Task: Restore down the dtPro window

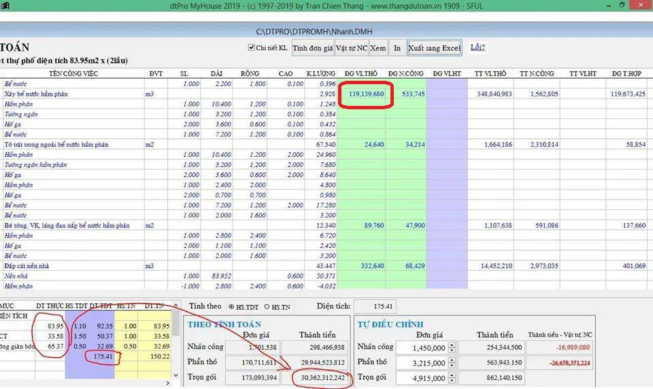Action: [x=623, y=5]
